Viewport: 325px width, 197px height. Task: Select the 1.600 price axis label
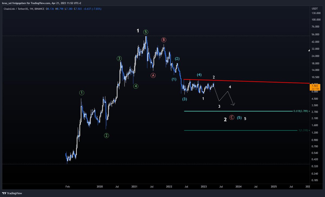315,125
